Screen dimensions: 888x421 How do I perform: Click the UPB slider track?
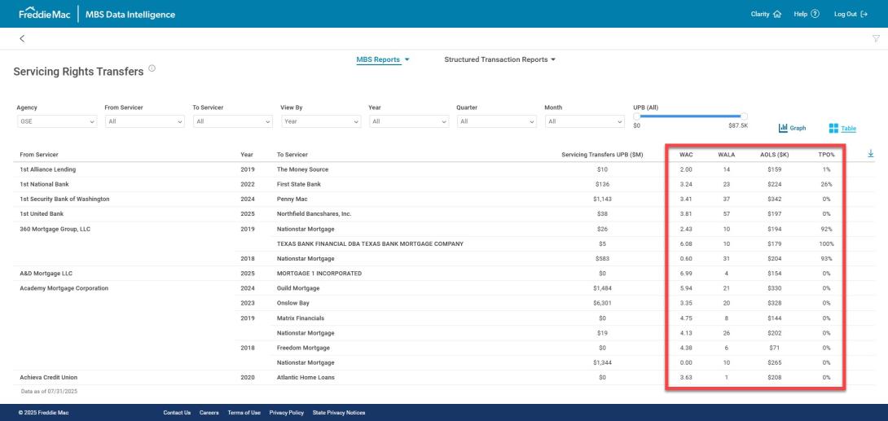[x=690, y=116]
